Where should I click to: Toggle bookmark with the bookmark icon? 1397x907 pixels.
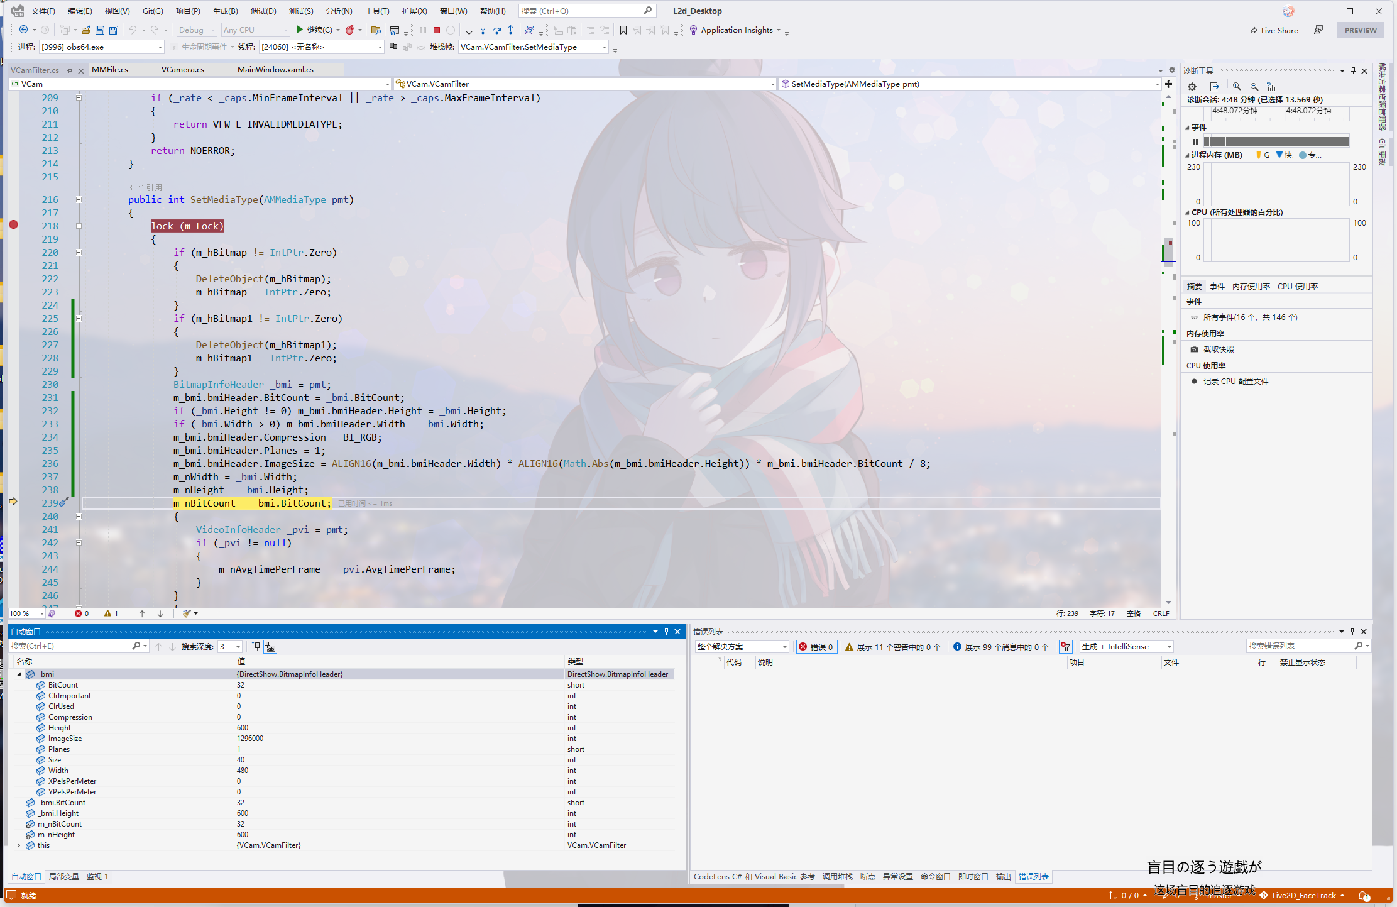coord(623,30)
